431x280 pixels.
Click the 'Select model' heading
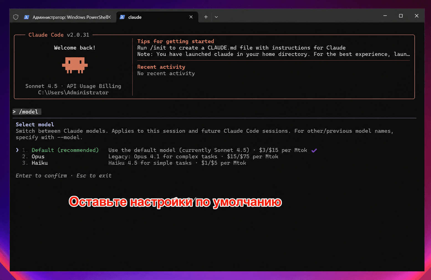pos(35,124)
